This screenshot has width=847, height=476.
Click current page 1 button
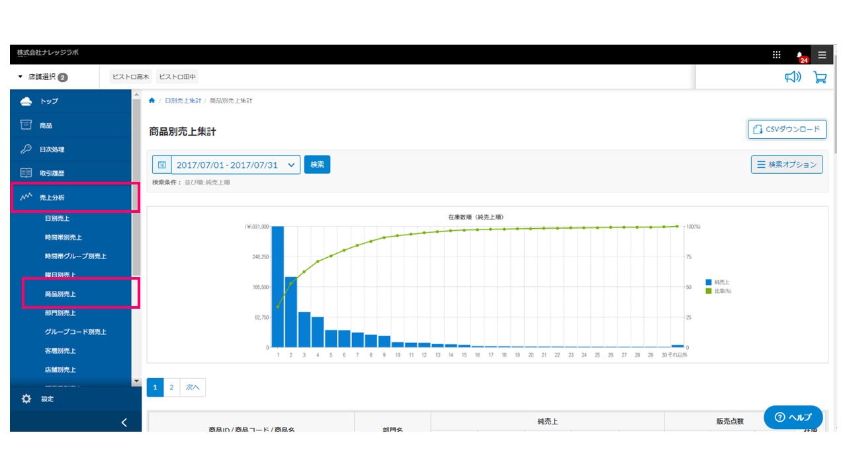[x=155, y=387]
